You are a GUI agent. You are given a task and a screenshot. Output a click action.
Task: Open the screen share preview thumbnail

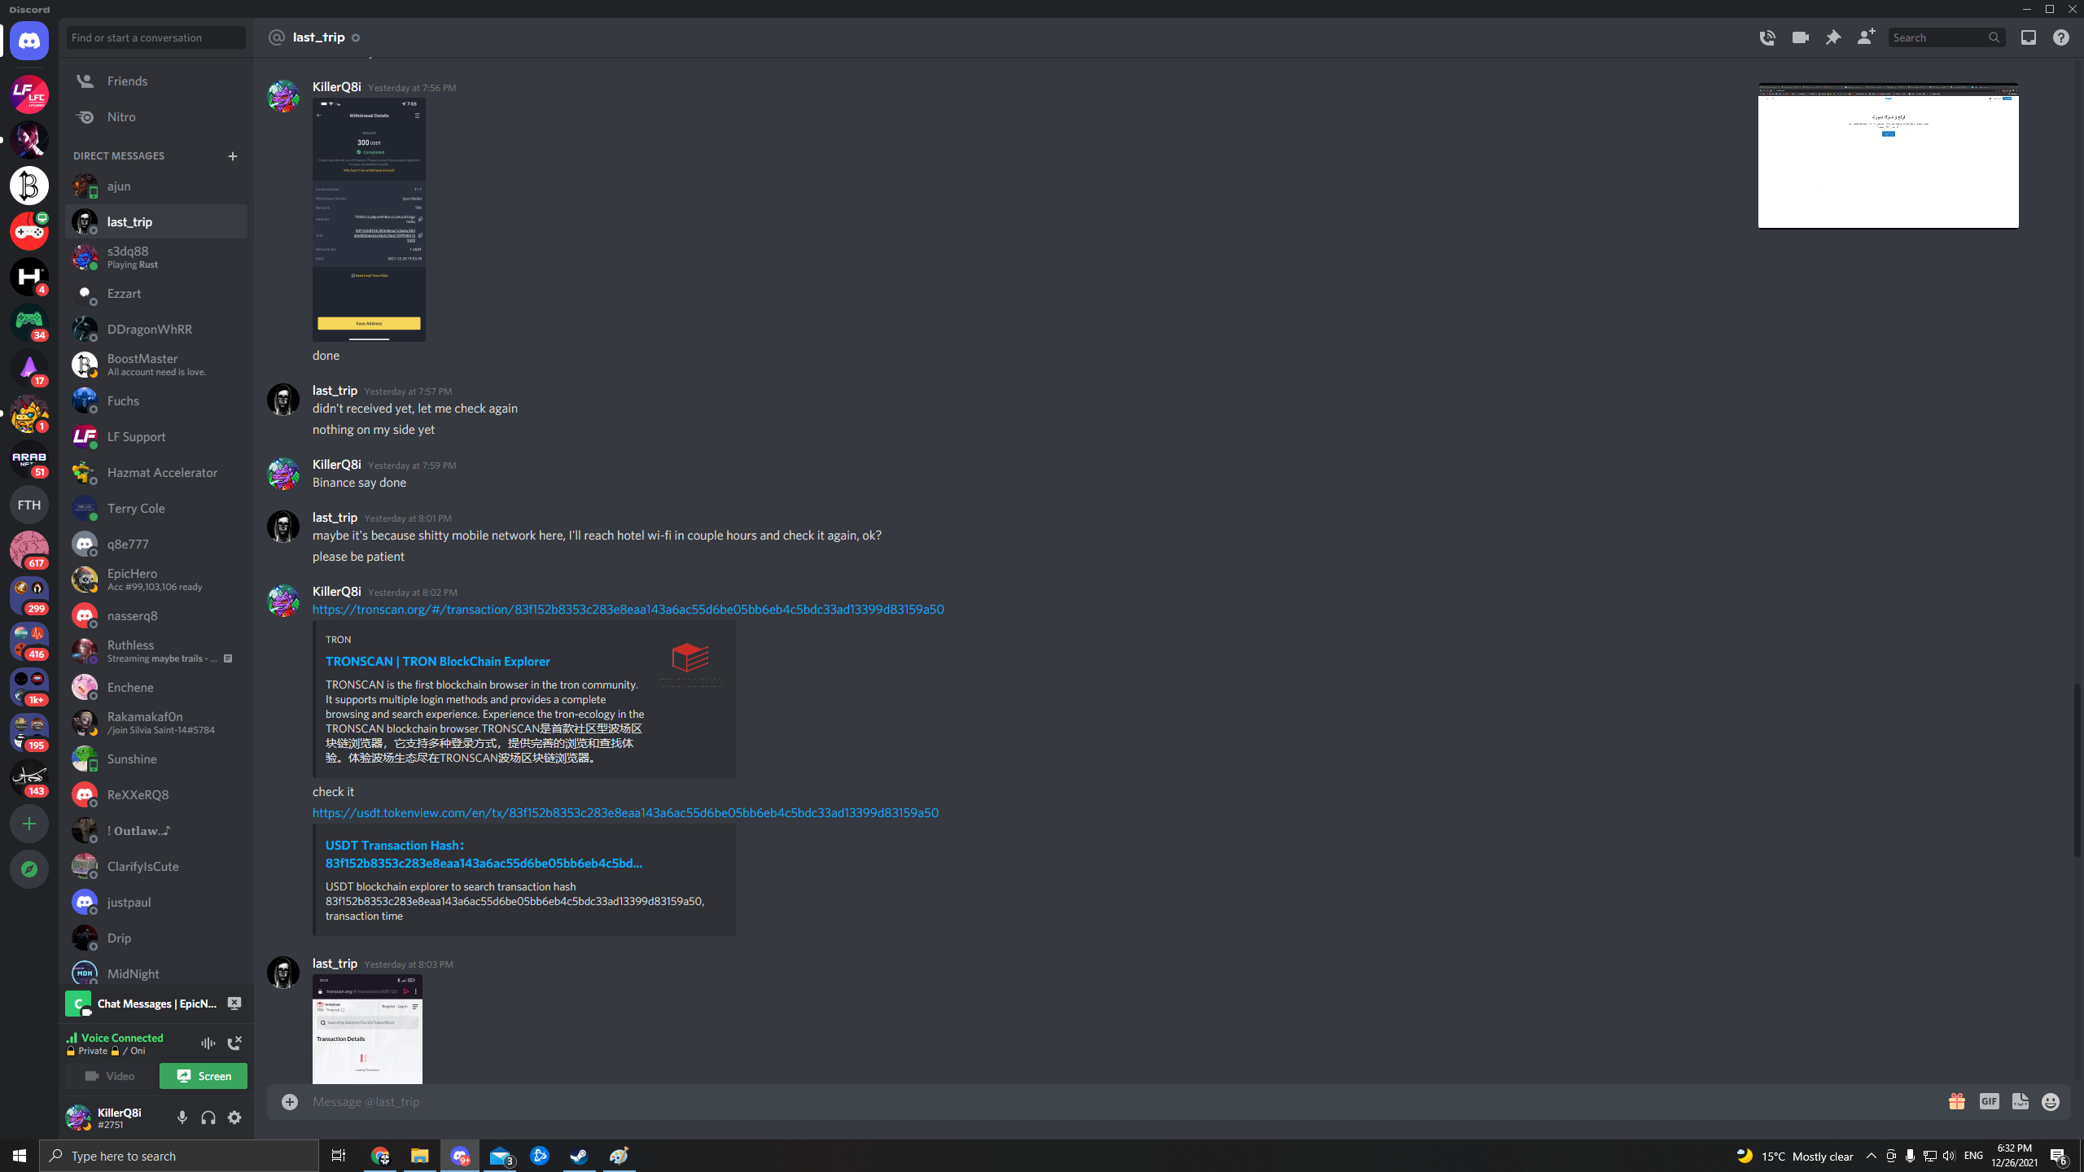pos(1889,155)
